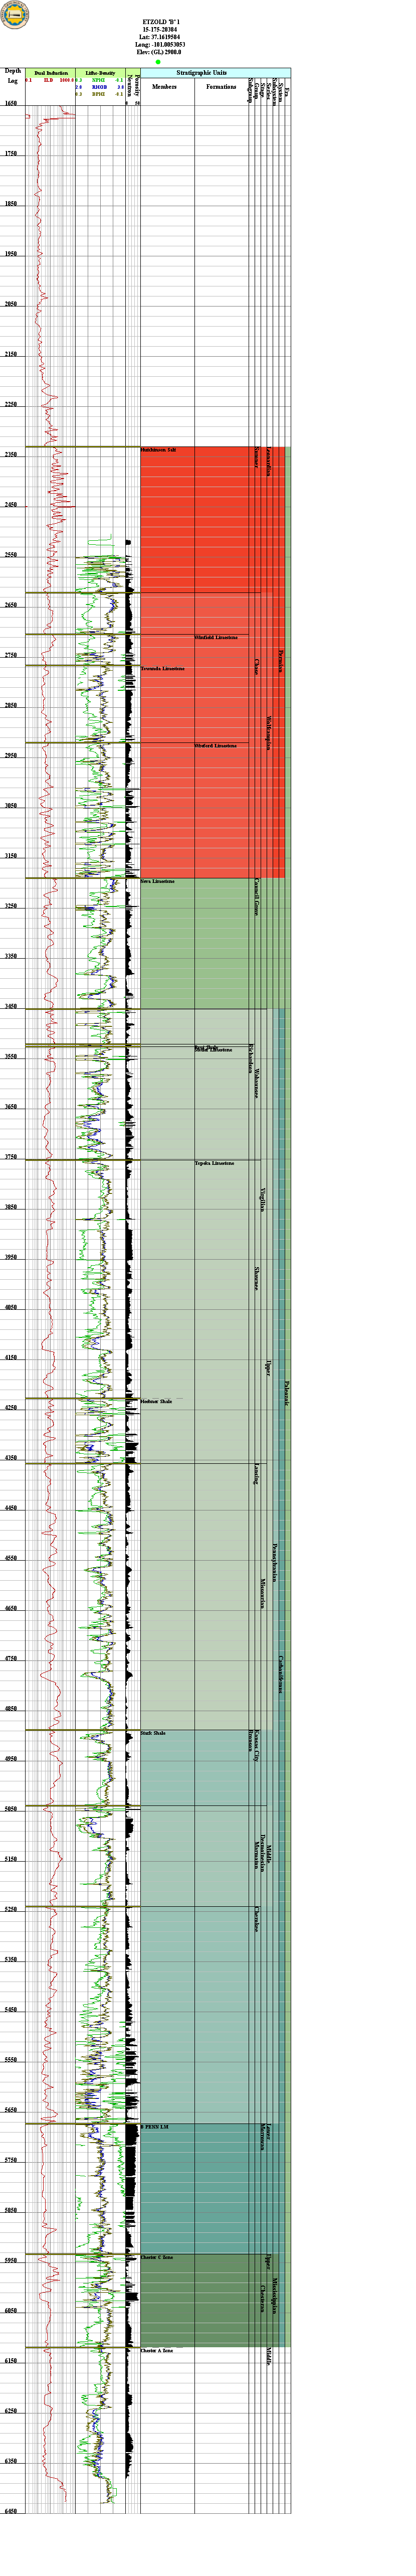The height and width of the screenshot is (2576, 416).
Task: Click the Permian system label
Action: tap(281, 662)
